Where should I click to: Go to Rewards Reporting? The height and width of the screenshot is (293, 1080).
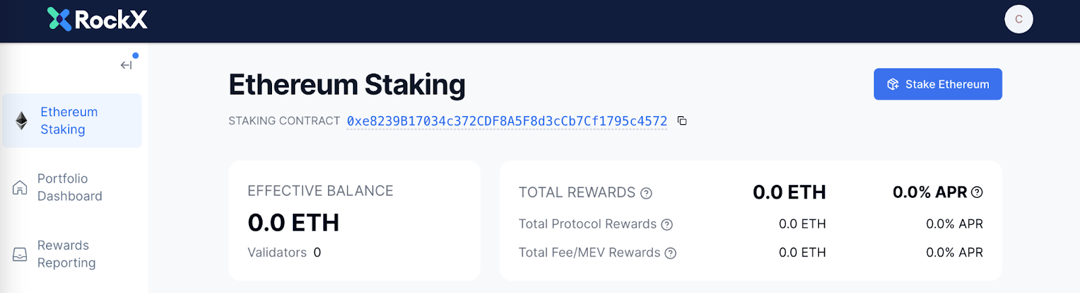66,255
